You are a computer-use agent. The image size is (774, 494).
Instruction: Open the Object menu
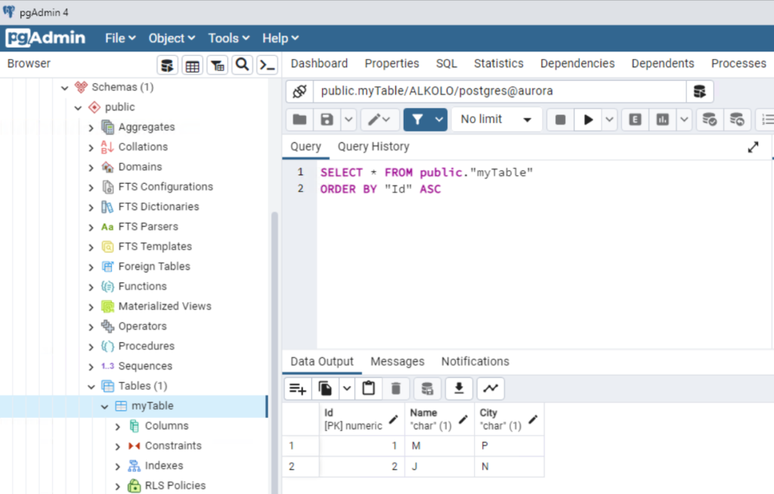tap(172, 38)
